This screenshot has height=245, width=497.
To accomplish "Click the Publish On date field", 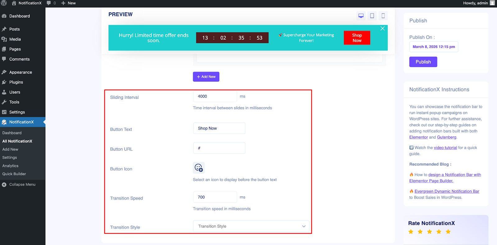I will pos(434,47).
